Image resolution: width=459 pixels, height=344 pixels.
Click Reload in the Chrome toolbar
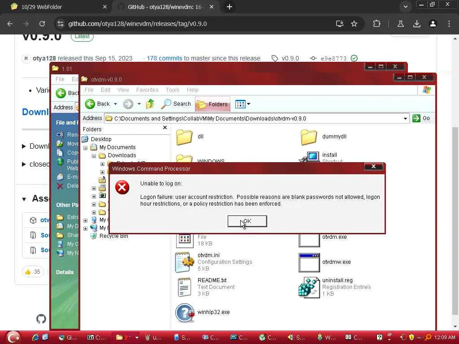click(x=42, y=24)
